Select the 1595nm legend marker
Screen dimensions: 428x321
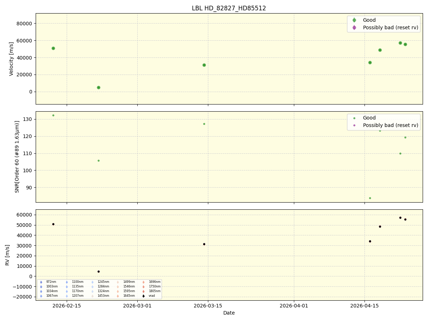[x=118, y=291]
